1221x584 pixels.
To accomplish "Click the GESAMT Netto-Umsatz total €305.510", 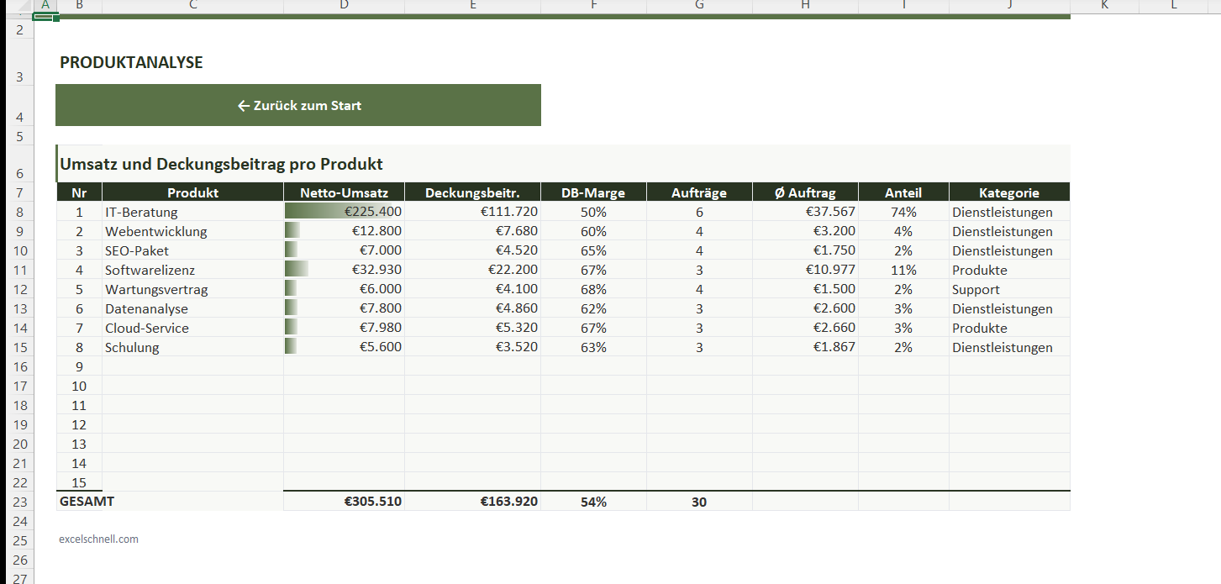I will click(x=344, y=502).
